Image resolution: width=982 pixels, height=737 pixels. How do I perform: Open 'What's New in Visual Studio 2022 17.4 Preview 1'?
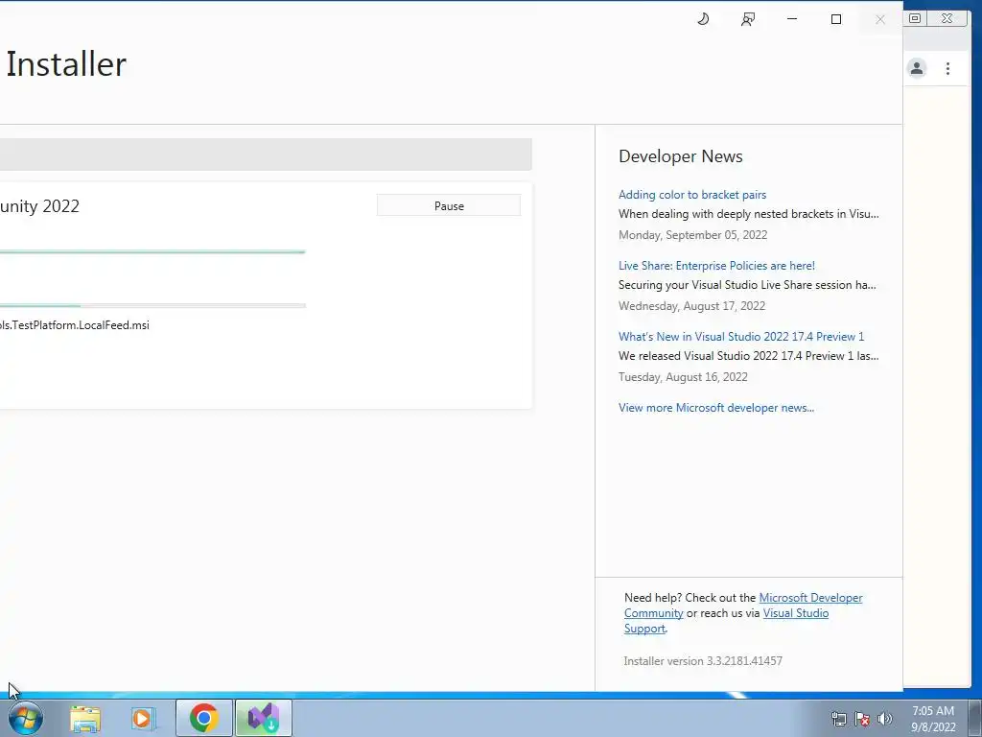coord(741,337)
